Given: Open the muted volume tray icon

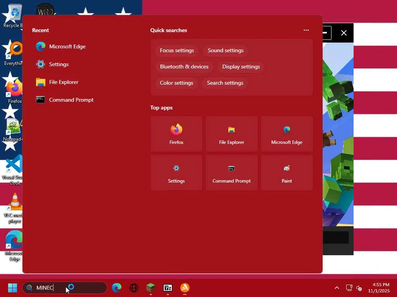Looking at the screenshot, I should 359,288.
